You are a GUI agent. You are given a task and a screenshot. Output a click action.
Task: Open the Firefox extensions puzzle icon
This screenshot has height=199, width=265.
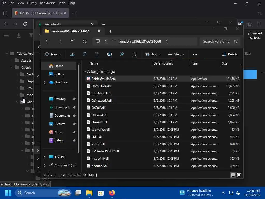250,24
